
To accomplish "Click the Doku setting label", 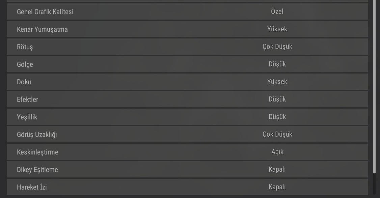I will (24, 82).
